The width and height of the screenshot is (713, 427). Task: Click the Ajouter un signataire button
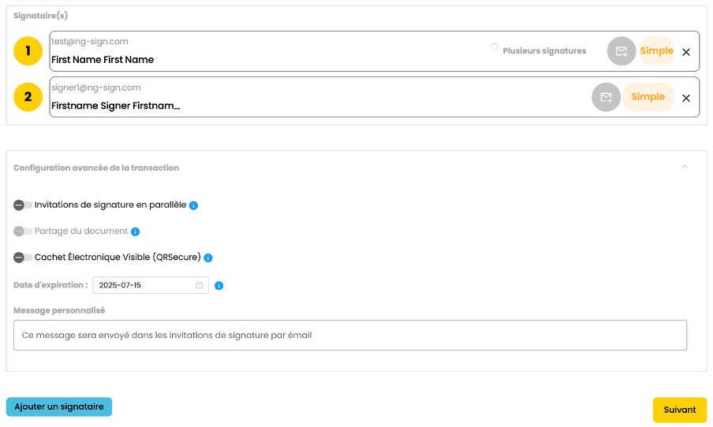[59, 407]
